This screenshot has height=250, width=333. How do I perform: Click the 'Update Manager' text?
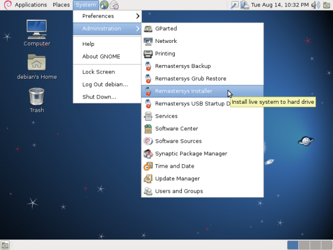pos(178,179)
